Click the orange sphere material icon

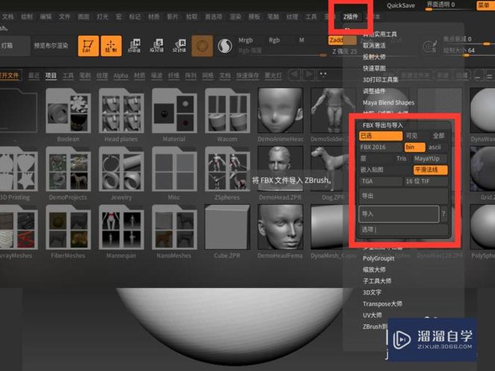tap(202, 46)
